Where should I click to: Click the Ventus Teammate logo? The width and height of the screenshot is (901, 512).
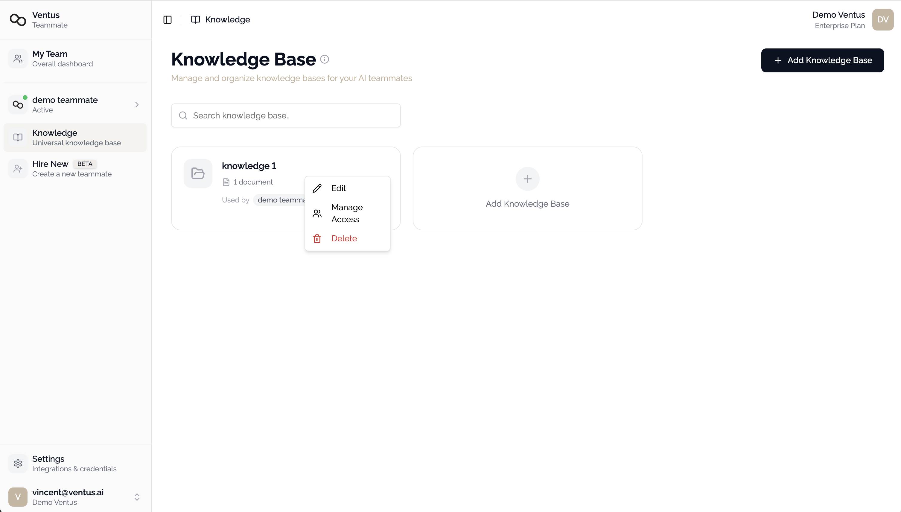[x=18, y=20]
